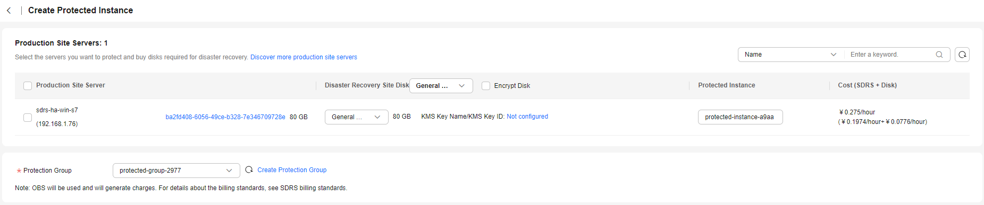Open the Not configured KMS key link
The image size is (984, 205).
pos(527,117)
